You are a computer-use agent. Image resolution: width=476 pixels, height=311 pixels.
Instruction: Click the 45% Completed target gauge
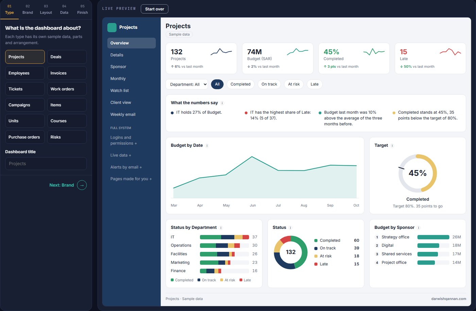point(418,173)
